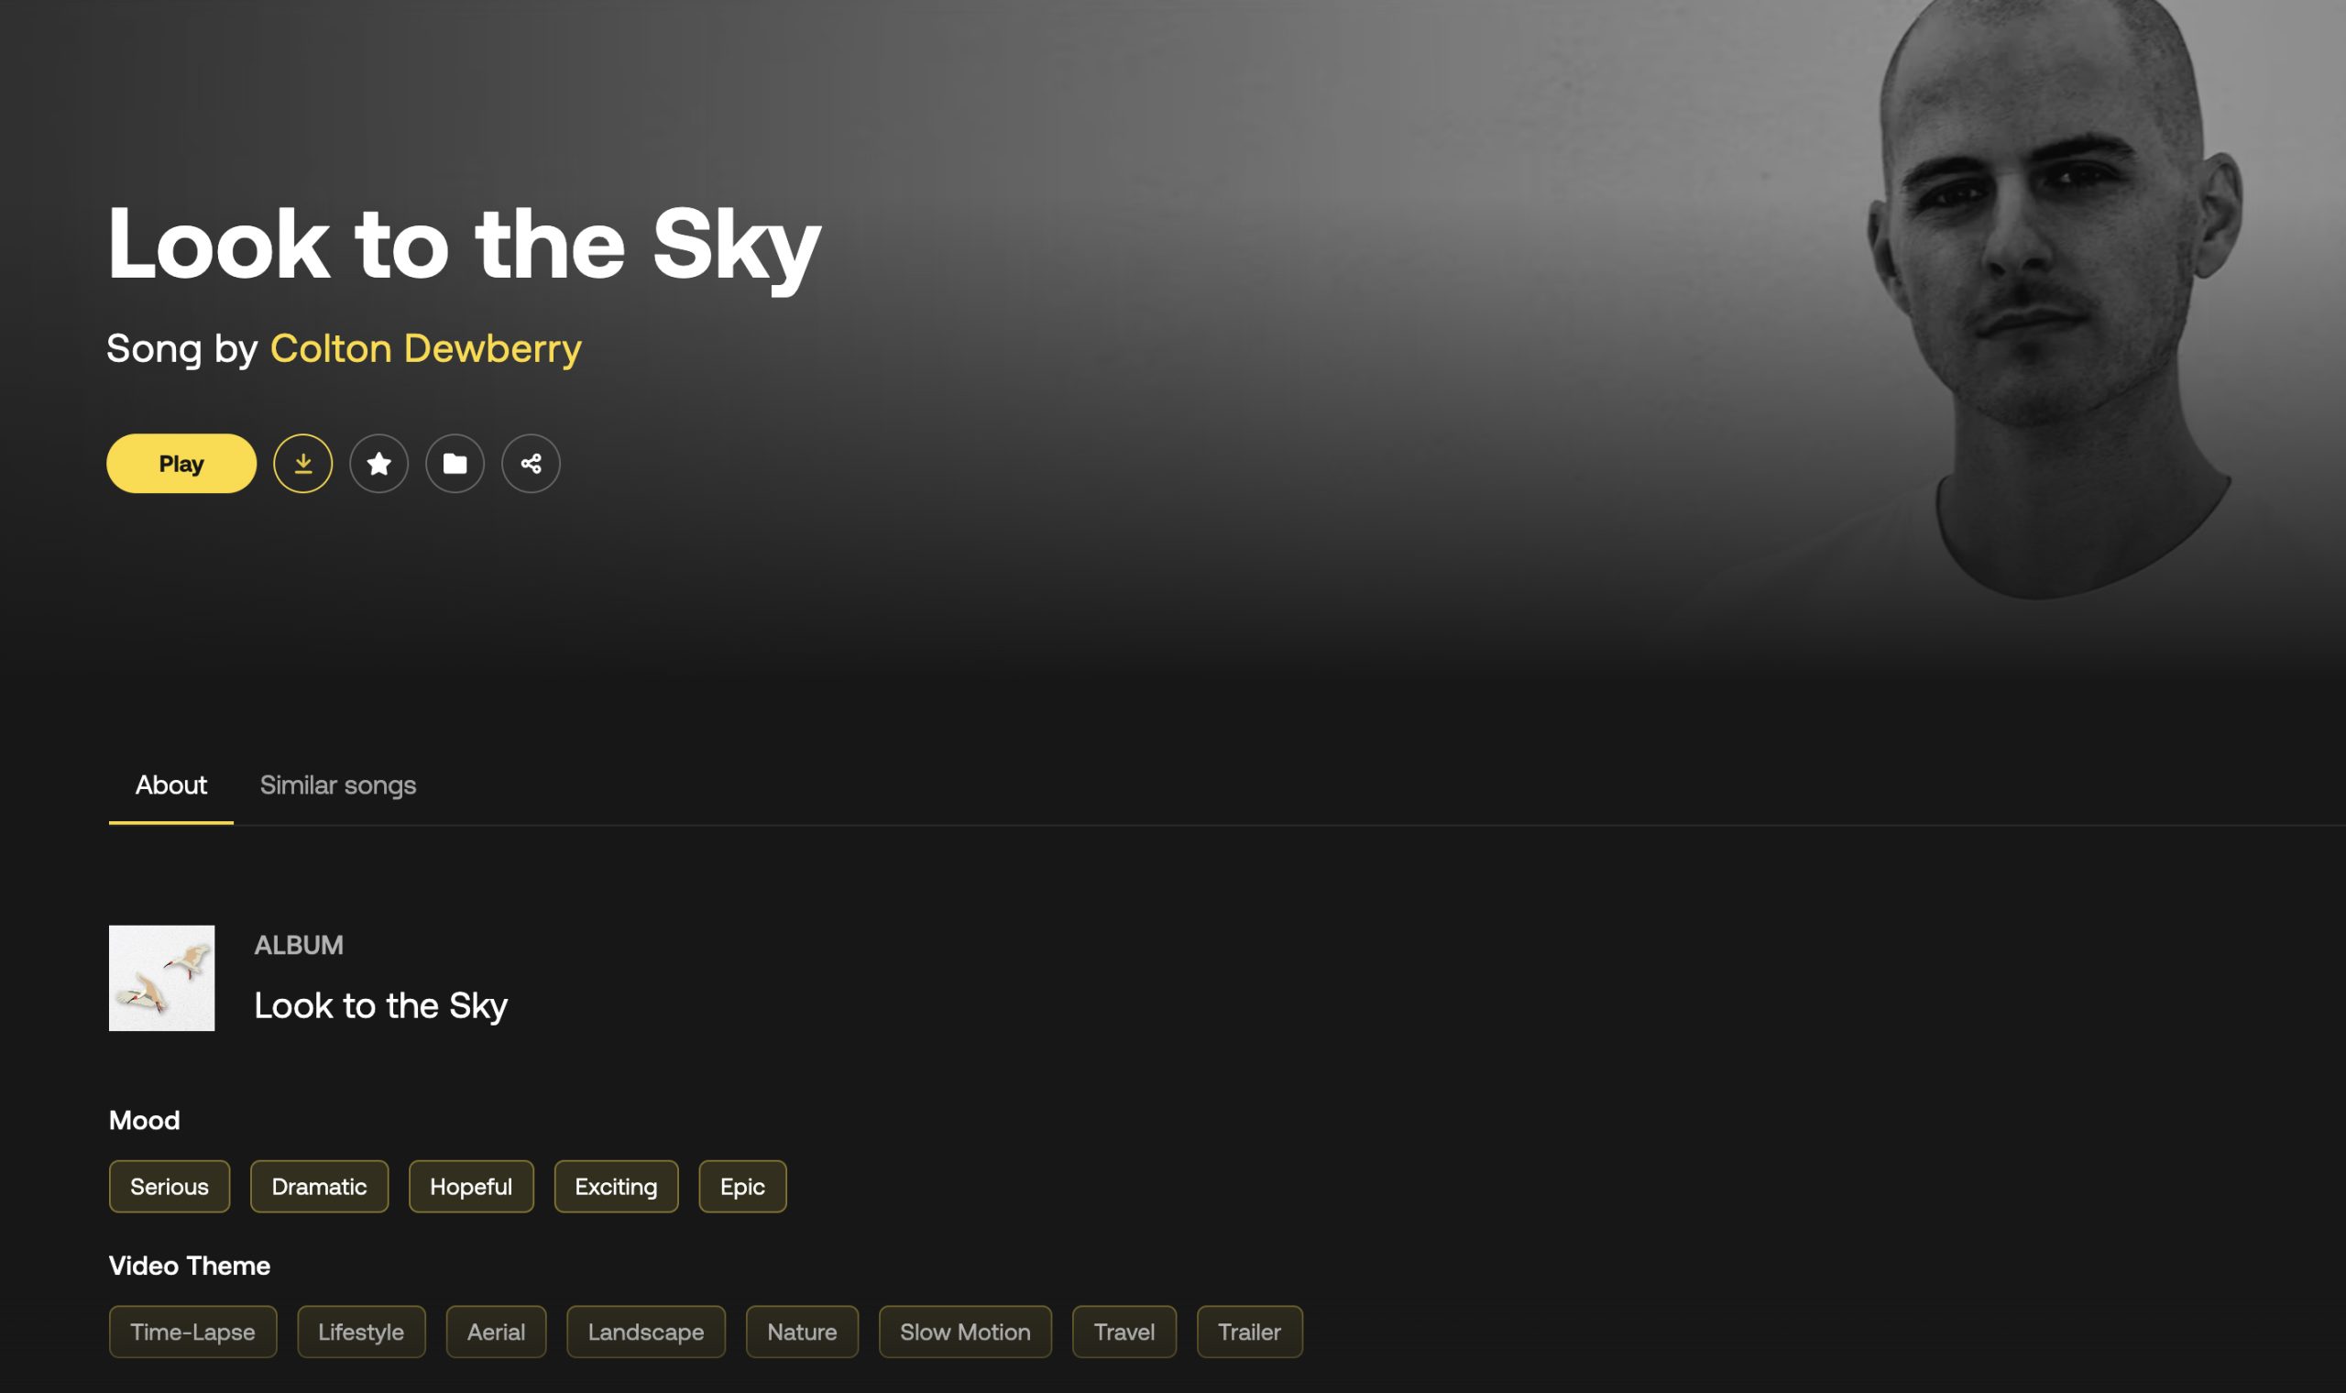The width and height of the screenshot is (2346, 1393).
Task: Open the album cover thumbnail
Action: [x=161, y=978]
